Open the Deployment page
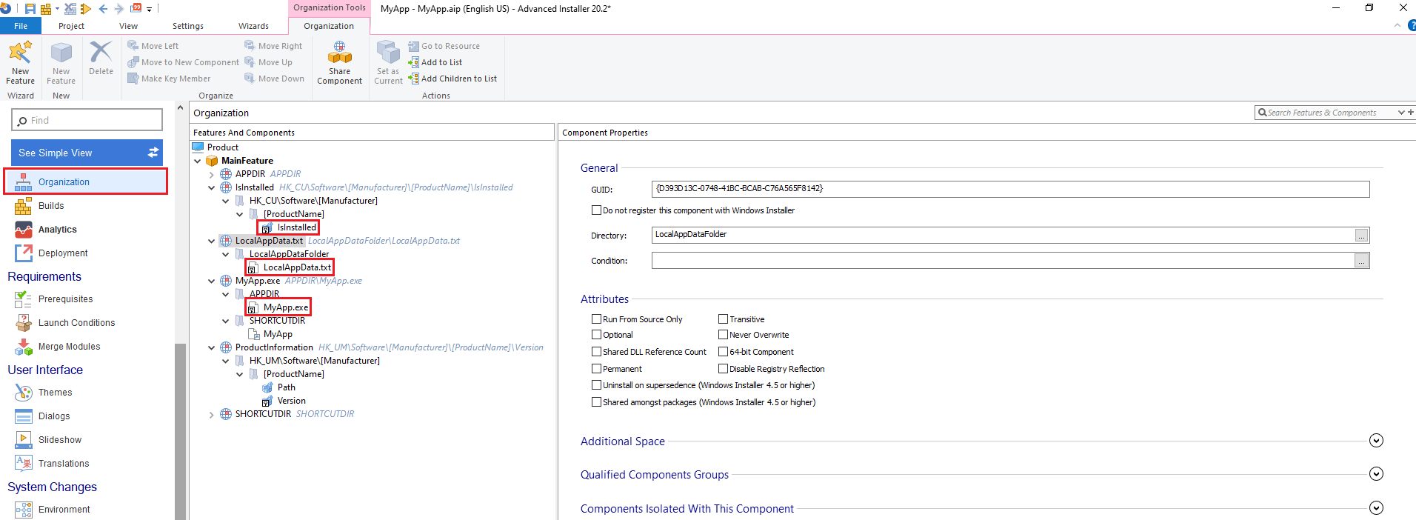Viewport: 1416px width, 520px height. [x=62, y=253]
